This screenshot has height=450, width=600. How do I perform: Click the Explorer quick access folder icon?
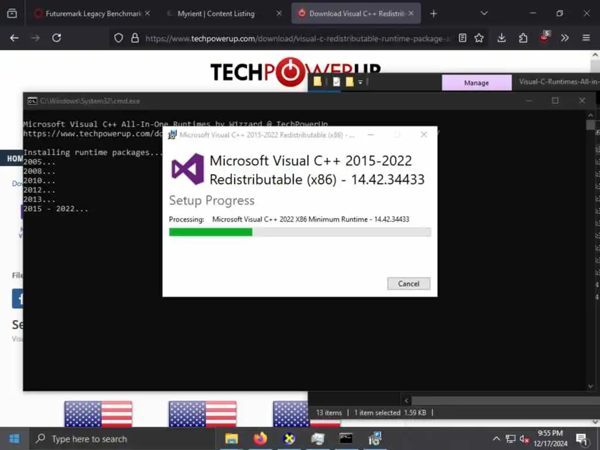[317, 81]
